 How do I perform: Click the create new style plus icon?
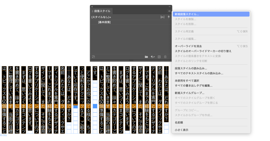[x=159, y=57]
